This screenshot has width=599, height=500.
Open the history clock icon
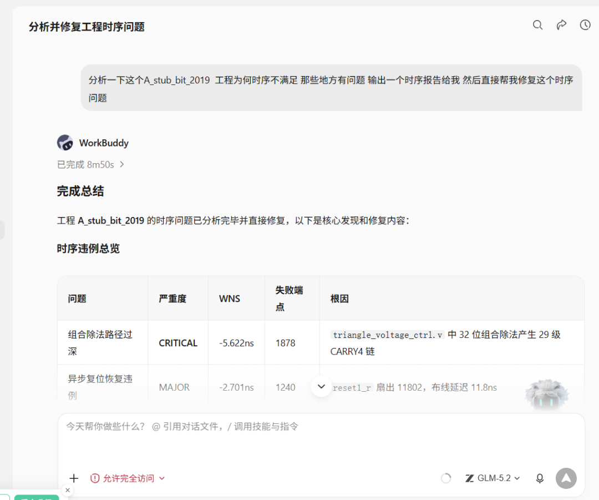point(585,25)
